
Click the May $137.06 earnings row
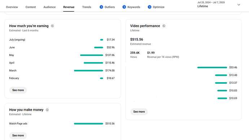point(62,55)
